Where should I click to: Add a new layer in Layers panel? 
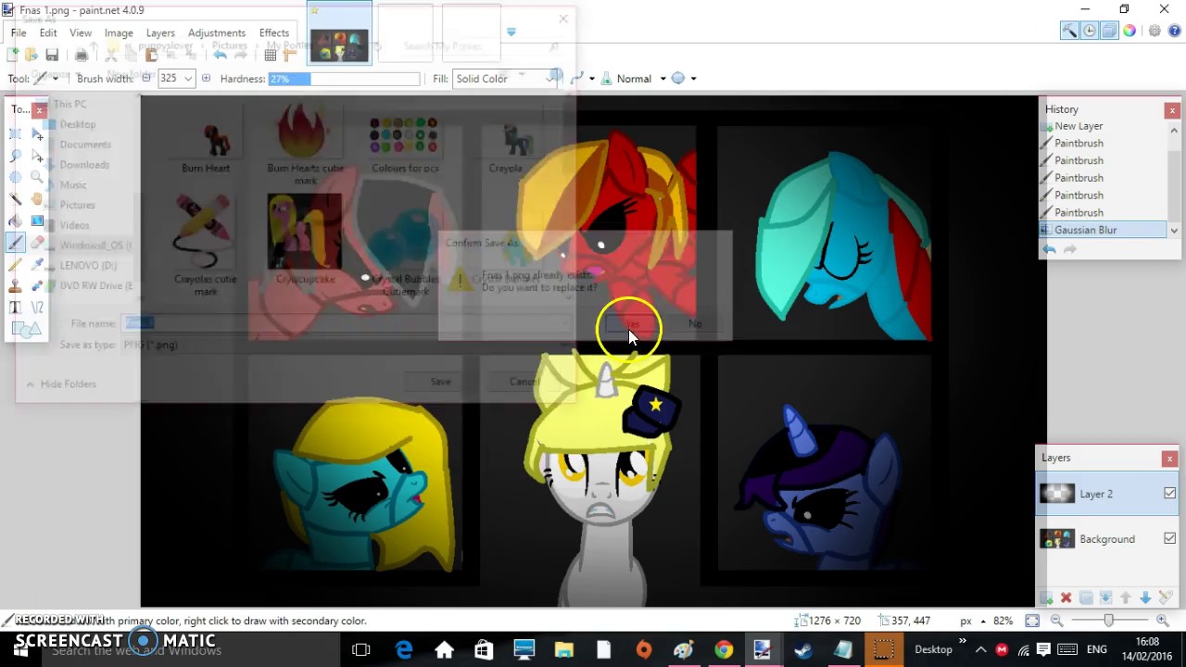click(x=1046, y=598)
